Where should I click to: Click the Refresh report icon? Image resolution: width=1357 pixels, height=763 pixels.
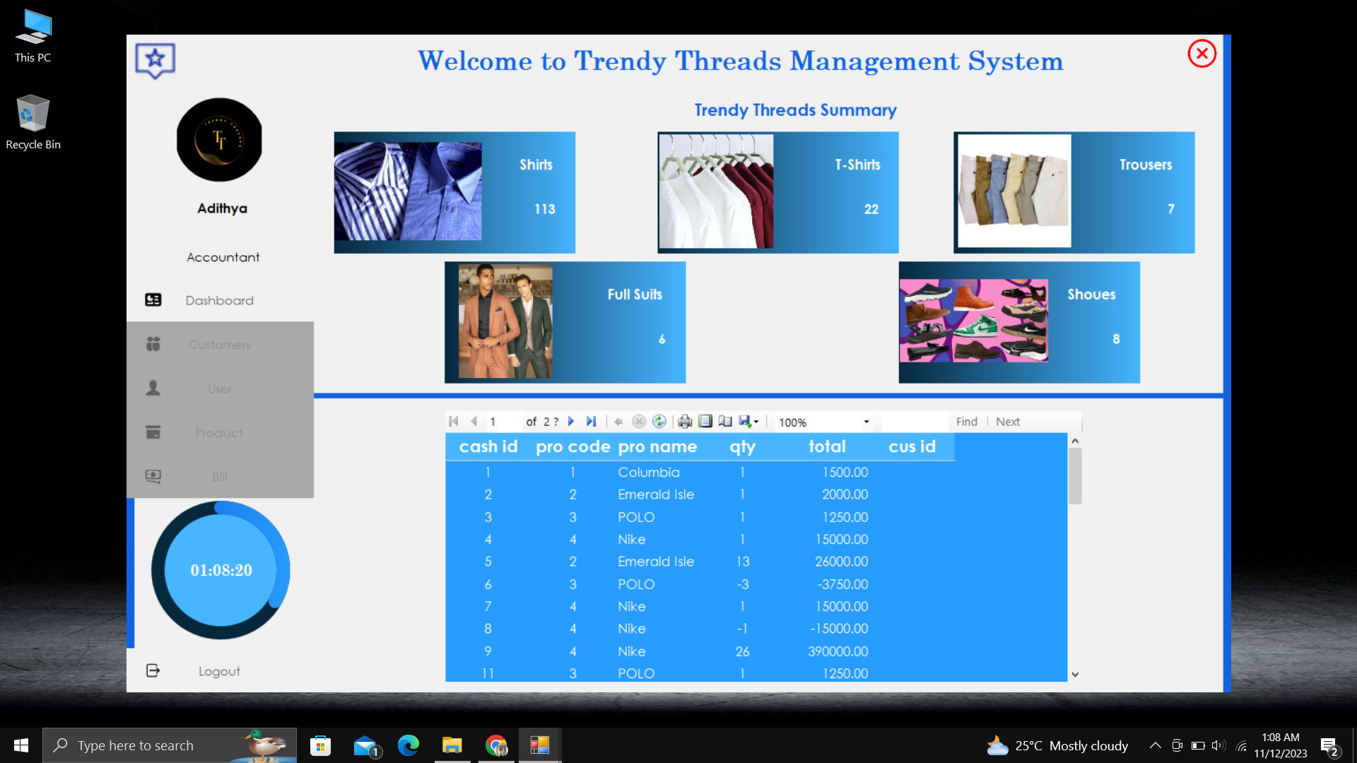[x=659, y=421]
